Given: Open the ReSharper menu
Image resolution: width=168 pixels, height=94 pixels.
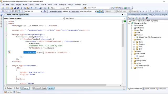Looking at the screenshot, I should pos(62,5).
